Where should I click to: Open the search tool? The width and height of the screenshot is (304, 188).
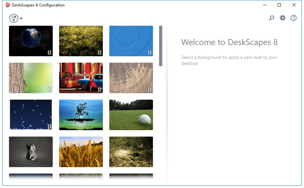pyautogui.click(x=272, y=18)
